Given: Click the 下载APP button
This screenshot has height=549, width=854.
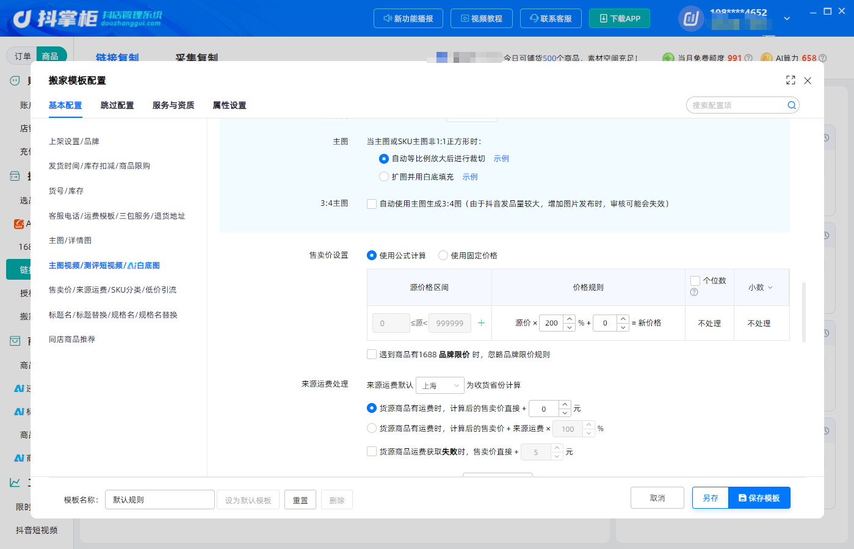Looking at the screenshot, I should [x=620, y=18].
